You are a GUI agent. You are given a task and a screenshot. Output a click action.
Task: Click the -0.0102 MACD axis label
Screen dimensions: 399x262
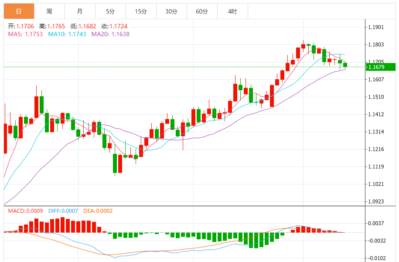point(377,258)
